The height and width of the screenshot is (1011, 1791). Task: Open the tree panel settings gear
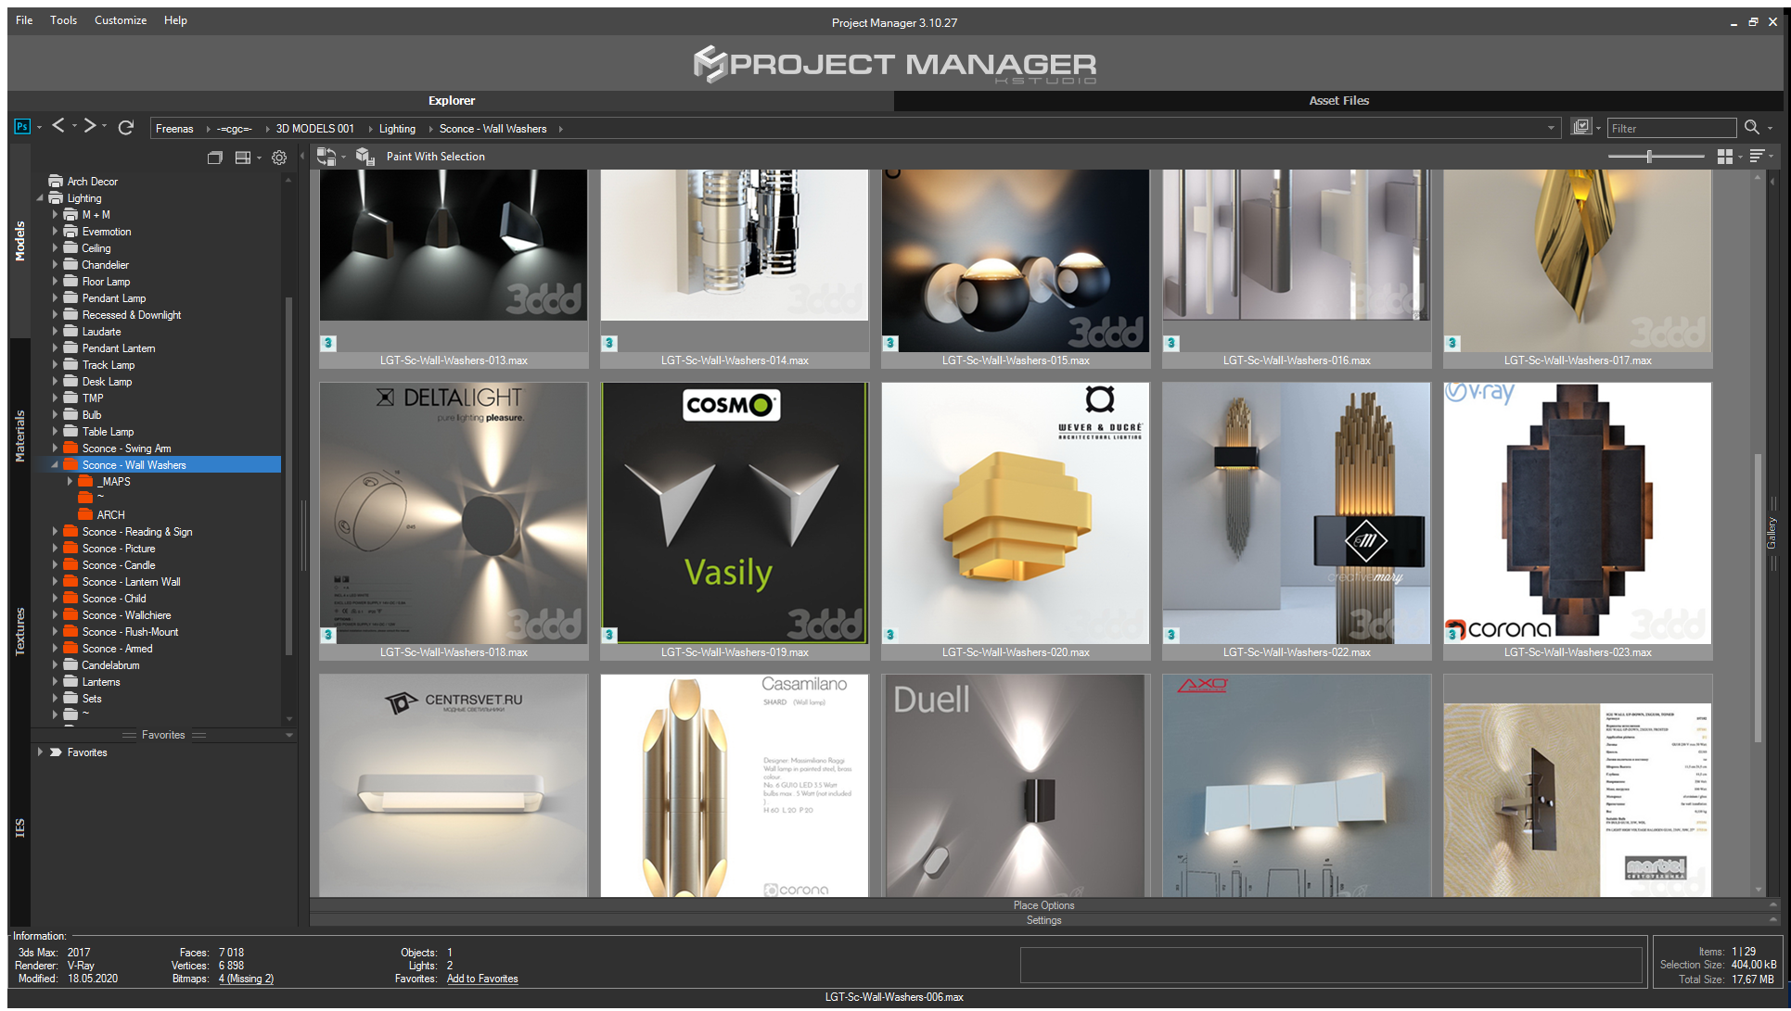tap(279, 158)
